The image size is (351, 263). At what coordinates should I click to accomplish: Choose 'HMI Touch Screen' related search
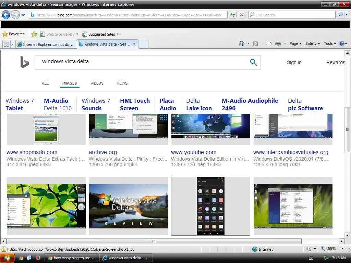tap(135, 104)
